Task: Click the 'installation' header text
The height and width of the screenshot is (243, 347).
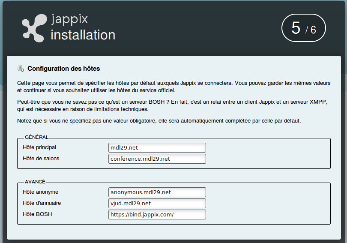Action: pyautogui.click(x=83, y=35)
